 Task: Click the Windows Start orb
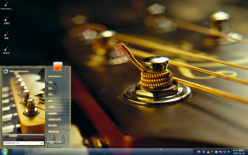5,152
